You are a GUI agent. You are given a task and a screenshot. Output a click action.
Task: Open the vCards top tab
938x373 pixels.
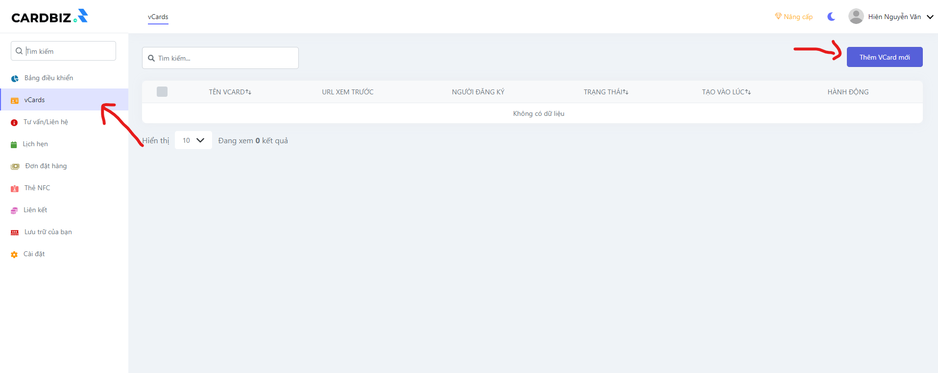point(158,17)
